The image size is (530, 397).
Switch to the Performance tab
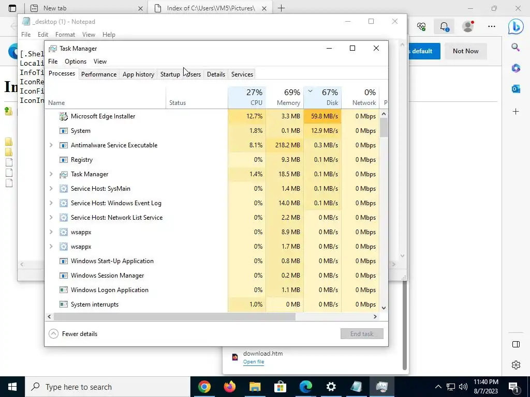point(99,74)
